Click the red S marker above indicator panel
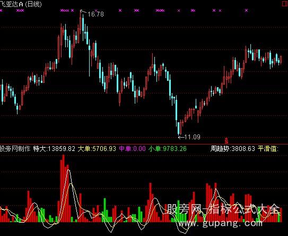 click(x=226, y=141)
